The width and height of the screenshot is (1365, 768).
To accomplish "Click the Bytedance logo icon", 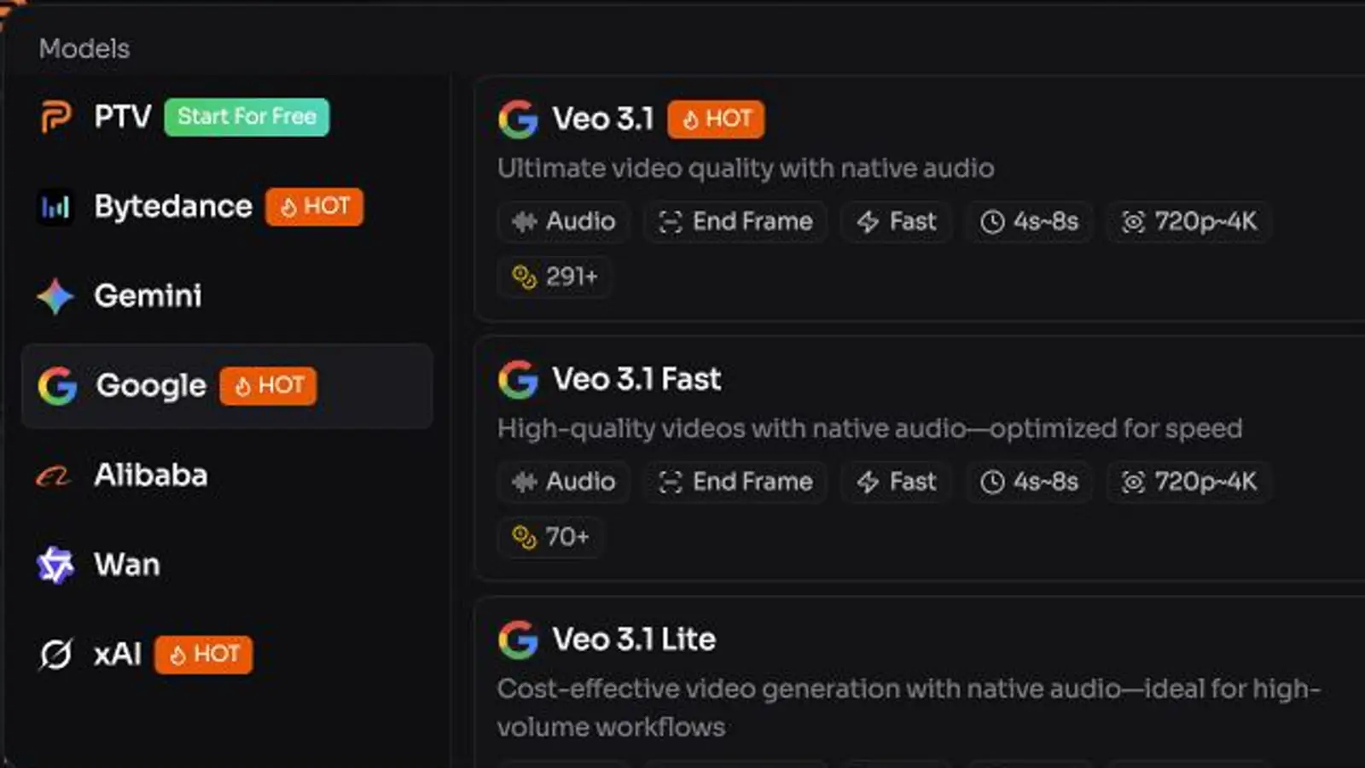I will (55, 207).
